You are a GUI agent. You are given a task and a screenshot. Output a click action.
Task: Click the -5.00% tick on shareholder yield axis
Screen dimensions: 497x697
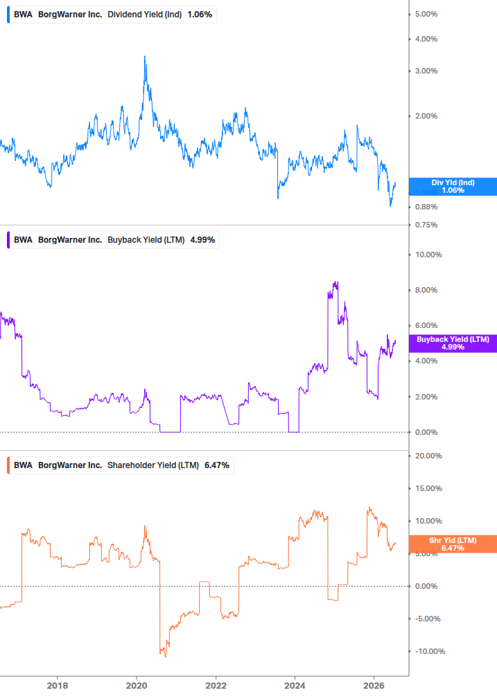tap(427, 619)
